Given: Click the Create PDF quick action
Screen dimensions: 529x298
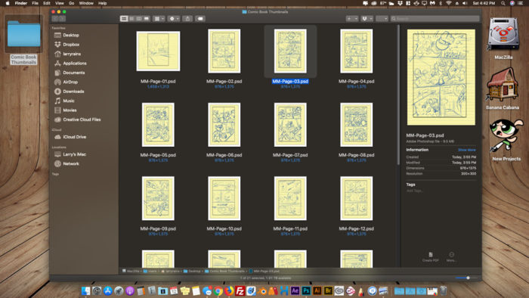Looking at the screenshot, I should (x=431, y=256).
